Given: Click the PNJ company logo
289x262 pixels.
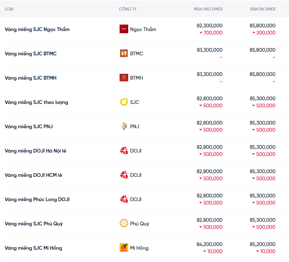Looking at the screenshot, I should [x=124, y=126].
